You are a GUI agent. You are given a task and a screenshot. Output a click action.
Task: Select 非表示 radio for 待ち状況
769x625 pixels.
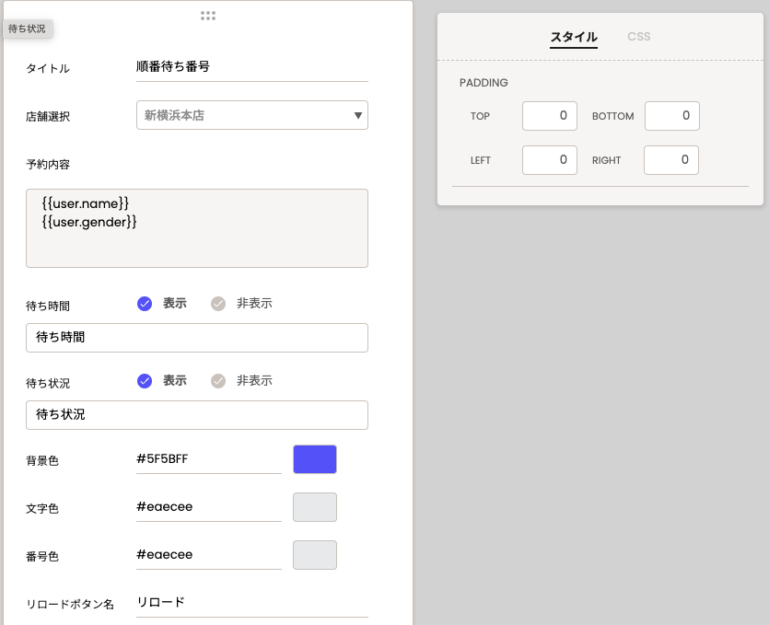pos(218,381)
